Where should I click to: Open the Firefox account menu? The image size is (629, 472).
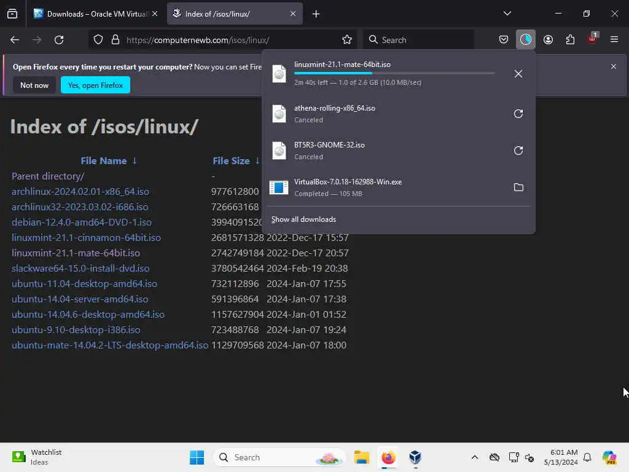click(x=548, y=40)
